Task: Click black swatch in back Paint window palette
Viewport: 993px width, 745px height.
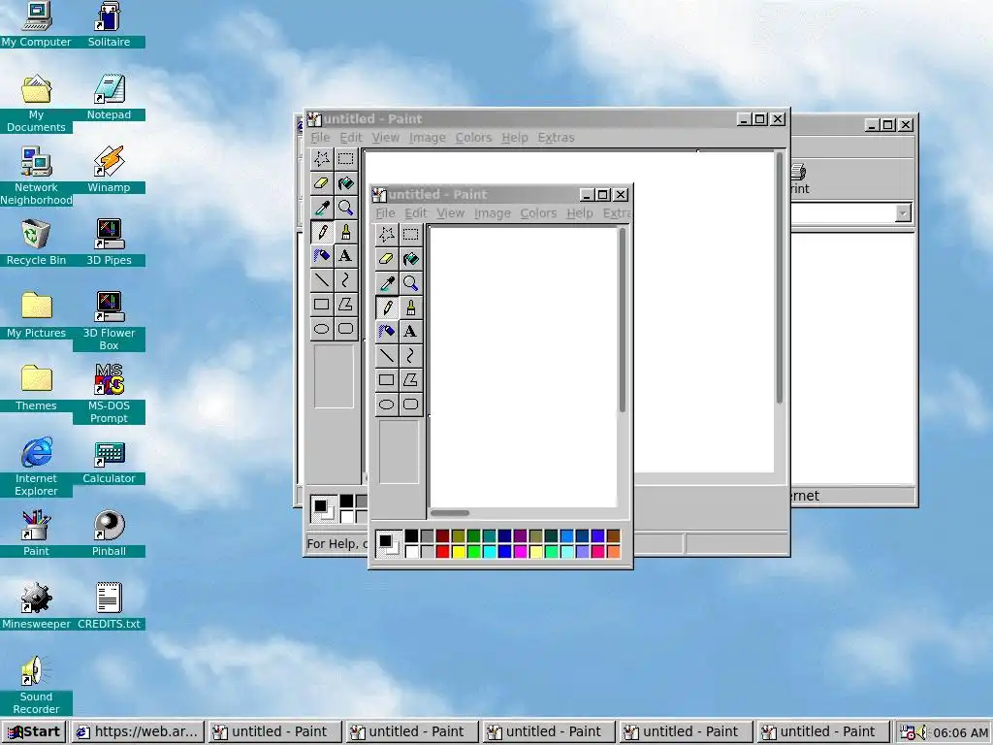Action: (x=346, y=502)
